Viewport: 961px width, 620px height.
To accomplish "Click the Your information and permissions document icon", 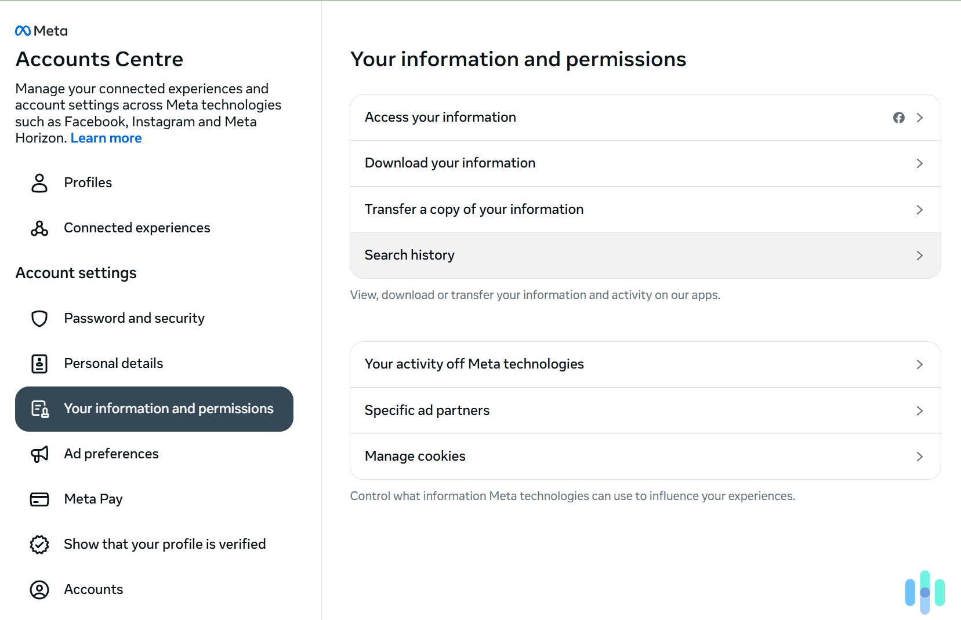I will (x=39, y=409).
